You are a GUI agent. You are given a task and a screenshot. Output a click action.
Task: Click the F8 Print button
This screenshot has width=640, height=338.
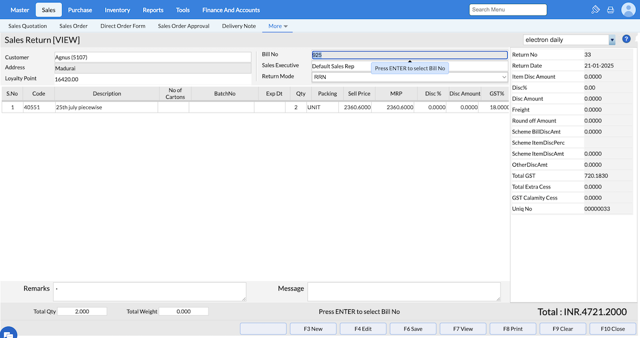(x=512, y=329)
